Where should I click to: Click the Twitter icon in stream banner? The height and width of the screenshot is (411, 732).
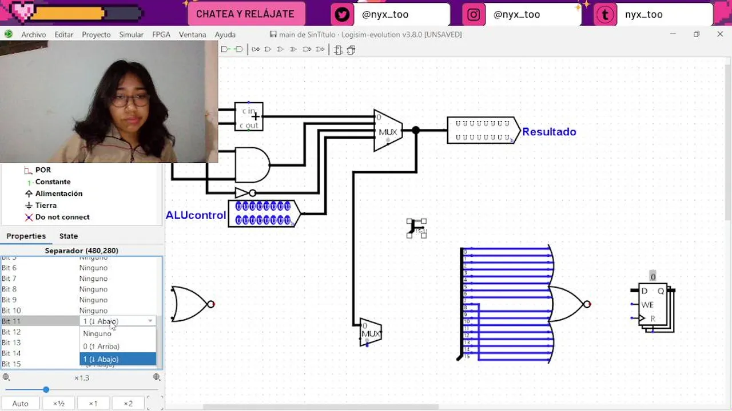(343, 14)
